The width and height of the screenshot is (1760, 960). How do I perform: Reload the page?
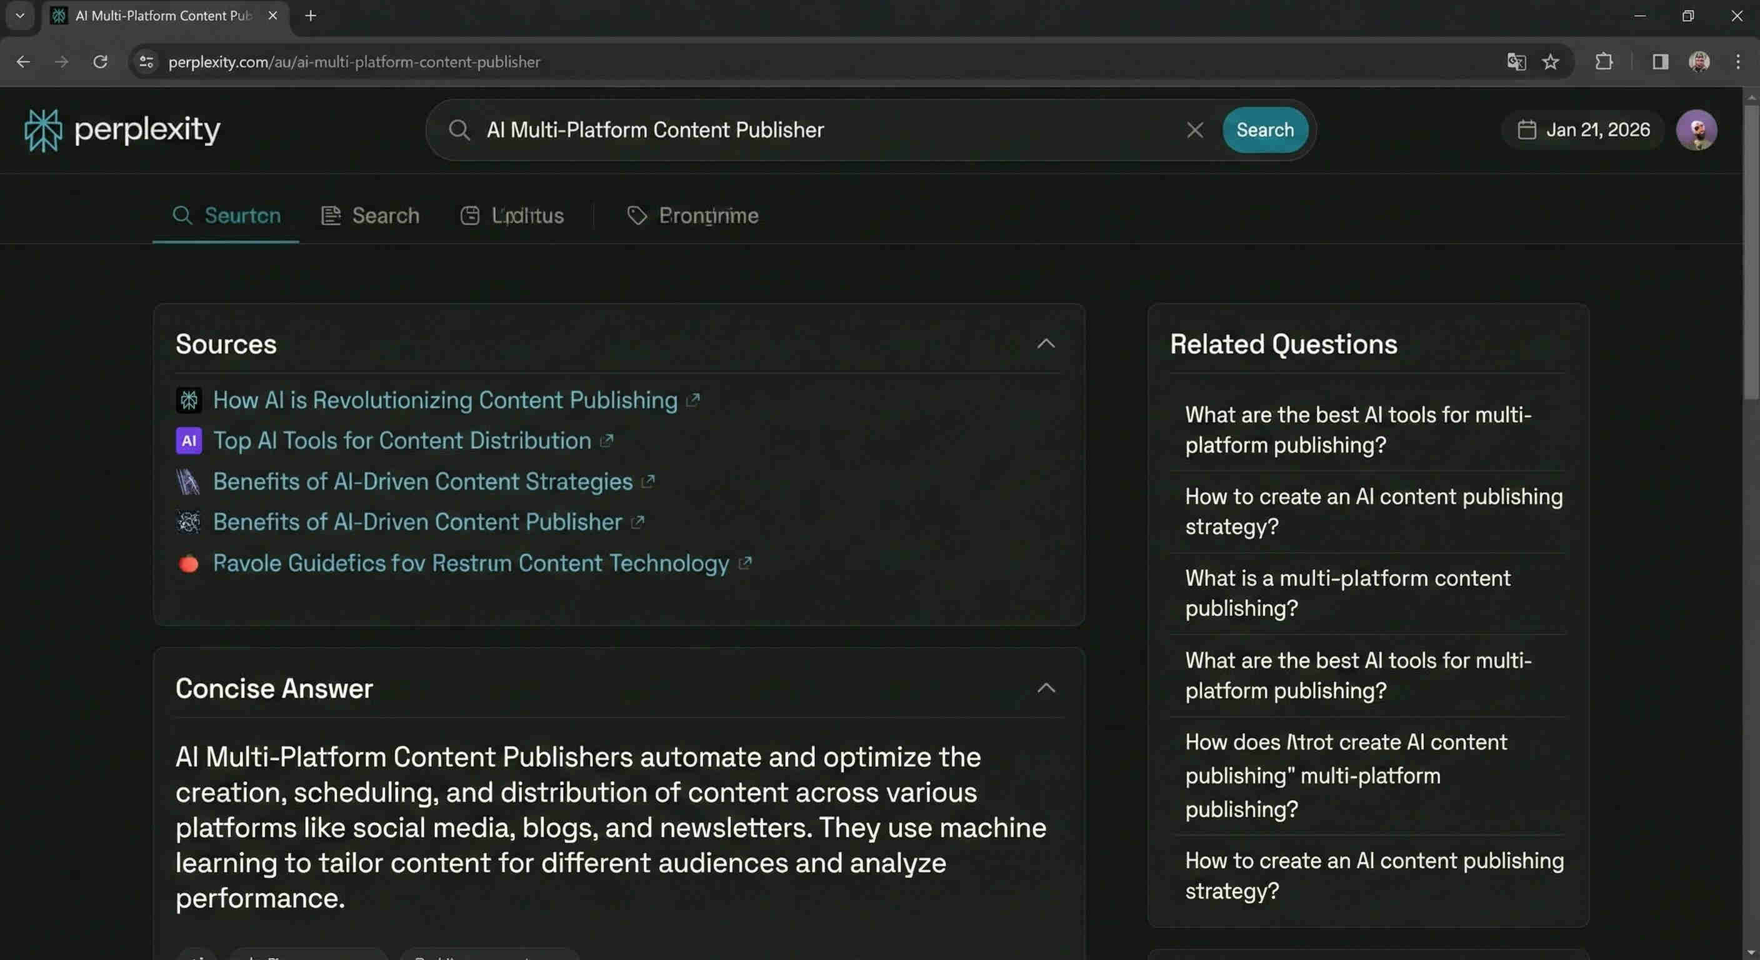point(101,61)
